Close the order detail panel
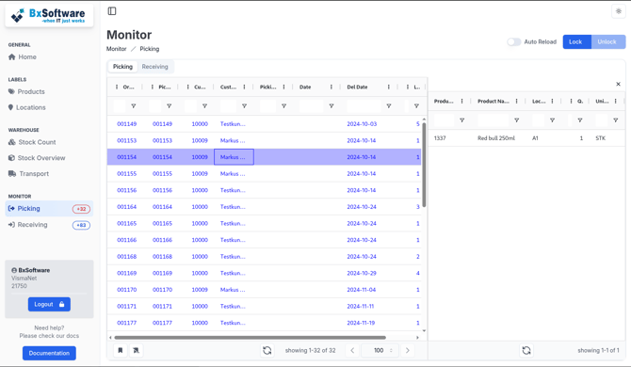Screen dimensions: 631x367 (618, 84)
